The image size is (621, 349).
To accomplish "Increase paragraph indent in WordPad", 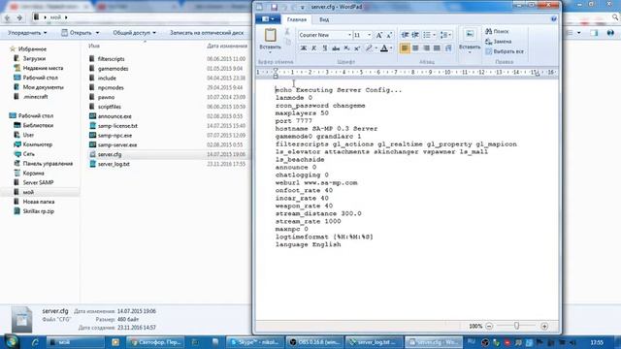I will [x=415, y=35].
